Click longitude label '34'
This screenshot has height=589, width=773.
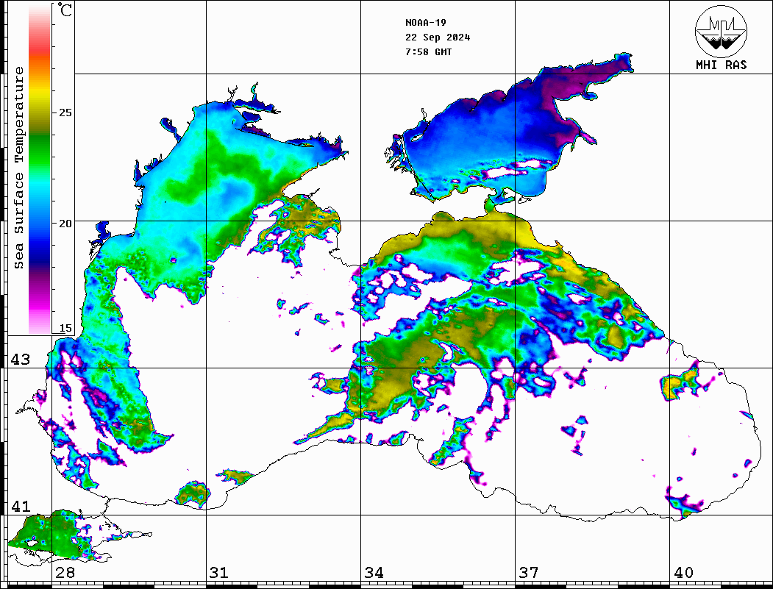(x=374, y=573)
